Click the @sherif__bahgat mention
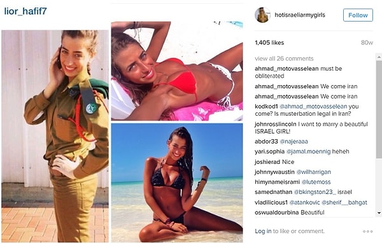 click(x=344, y=203)
